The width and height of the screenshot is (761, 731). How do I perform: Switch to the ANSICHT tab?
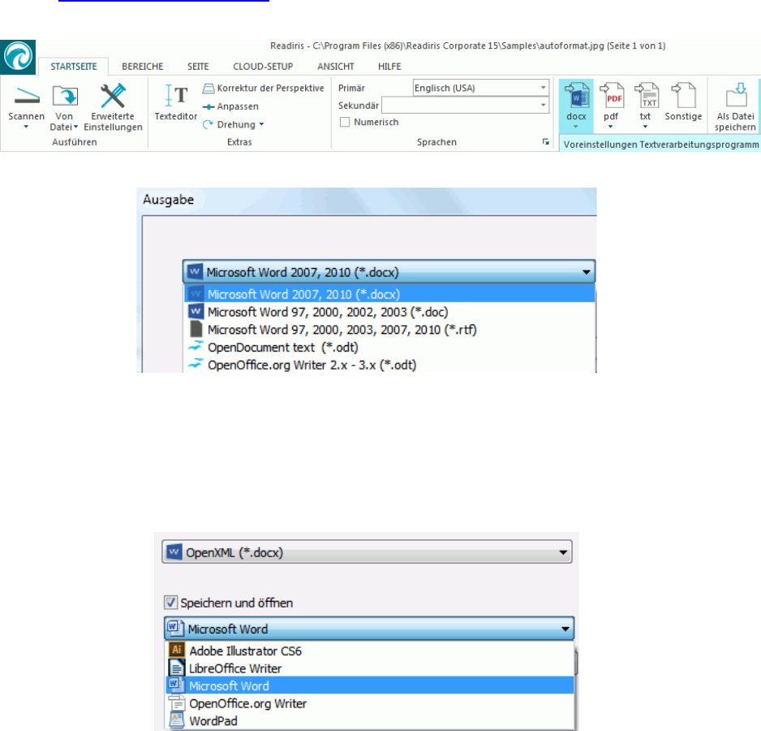(x=336, y=67)
